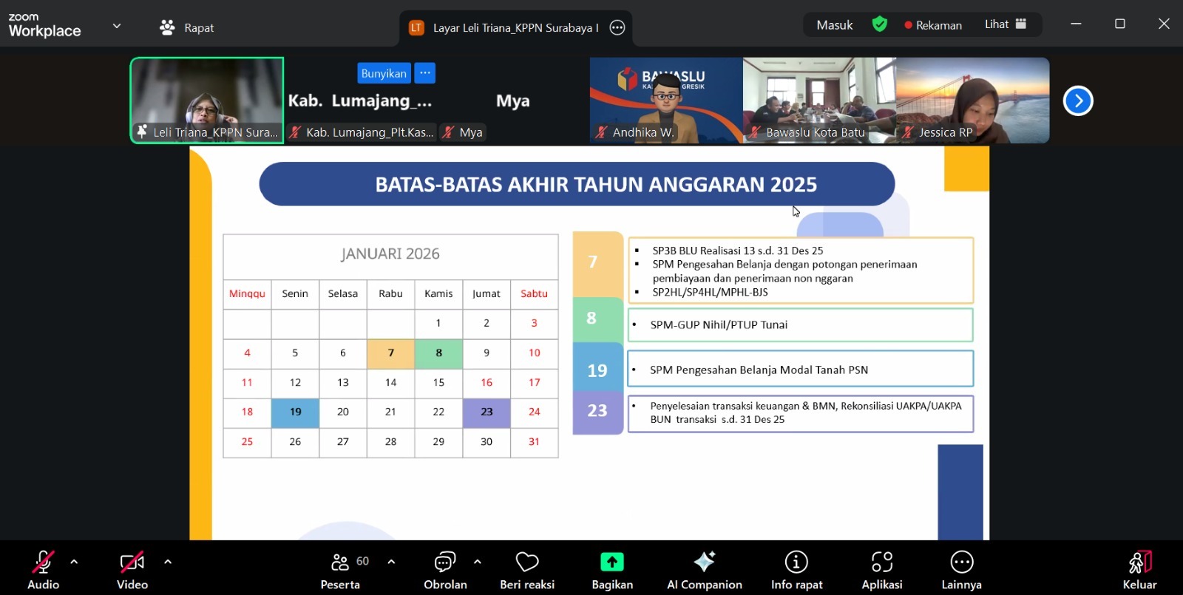The height and width of the screenshot is (595, 1183).
Task: Click the slide title BATAS-BATAS AKHIR TAHUN ANGGARAN 2025
Action: point(596,184)
